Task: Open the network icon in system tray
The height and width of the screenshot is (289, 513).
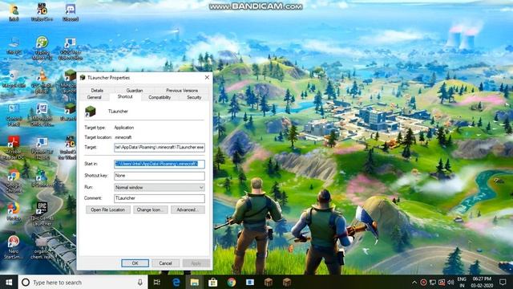Action: point(433,282)
